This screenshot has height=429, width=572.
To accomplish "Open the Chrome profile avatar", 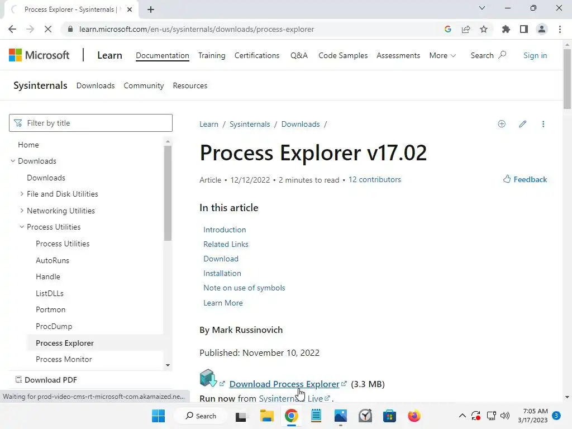I will click(542, 29).
